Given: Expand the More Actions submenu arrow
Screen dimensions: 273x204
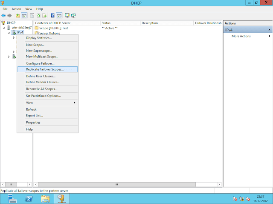Looking at the screenshot, I should (x=270, y=36).
